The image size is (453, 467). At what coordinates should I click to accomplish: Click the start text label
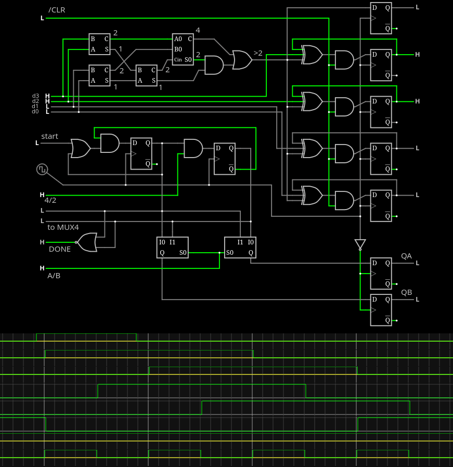[49, 136]
